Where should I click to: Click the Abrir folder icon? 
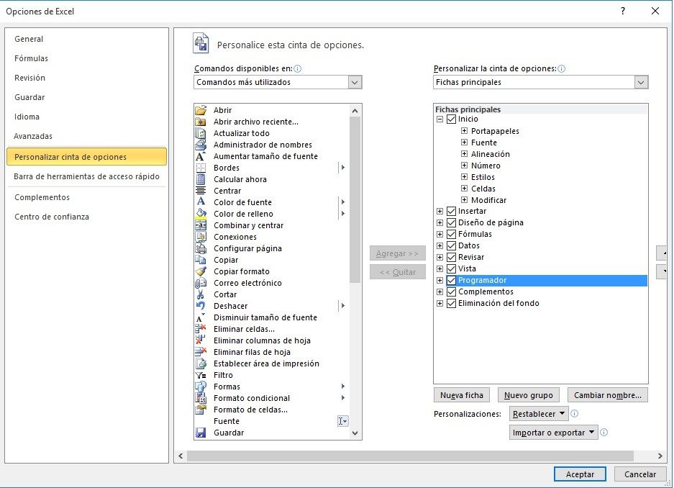click(x=201, y=110)
